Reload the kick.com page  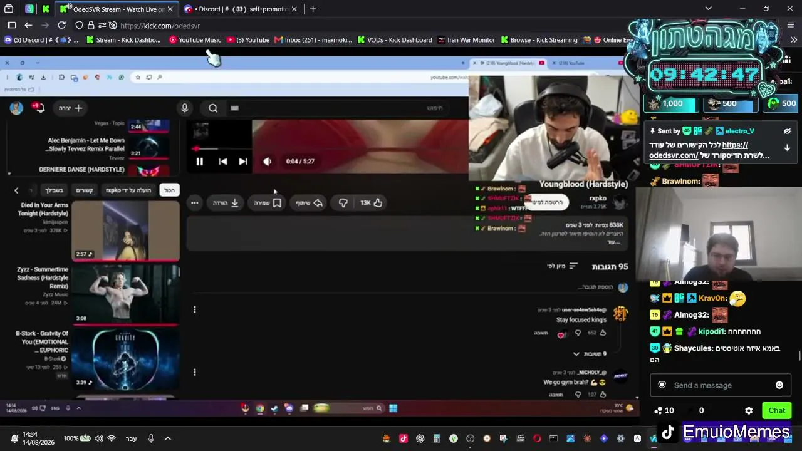(x=61, y=25)
